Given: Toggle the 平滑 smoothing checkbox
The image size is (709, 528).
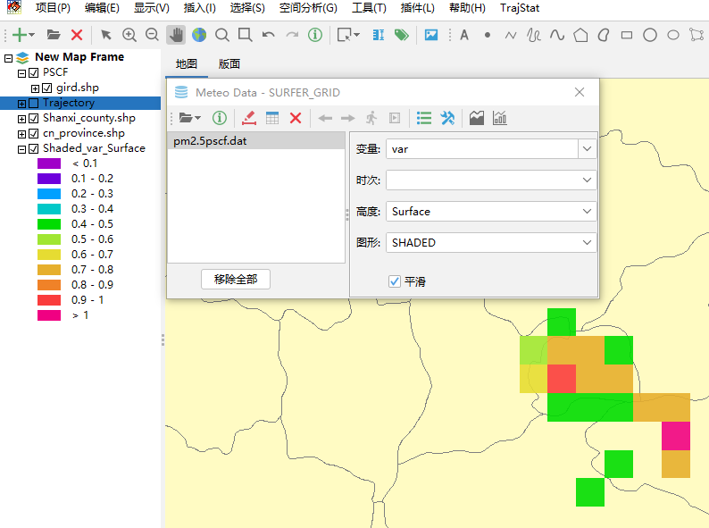Looking at the screenshot, I should click(x=395, y=281).
